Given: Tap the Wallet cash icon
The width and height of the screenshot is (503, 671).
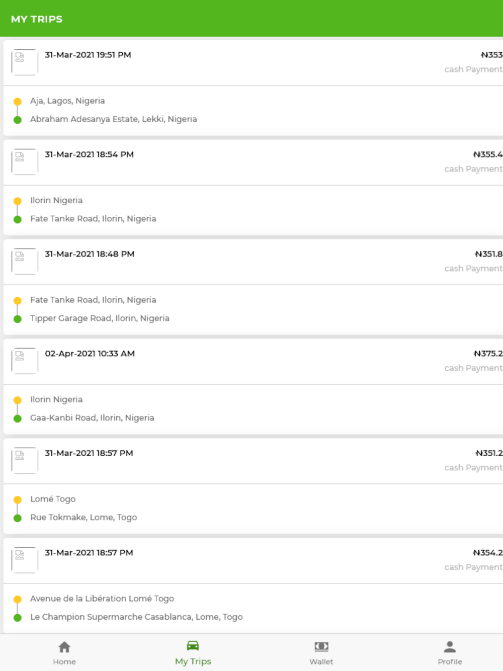Looking at the screenshot, I should [x=321, y=647].
